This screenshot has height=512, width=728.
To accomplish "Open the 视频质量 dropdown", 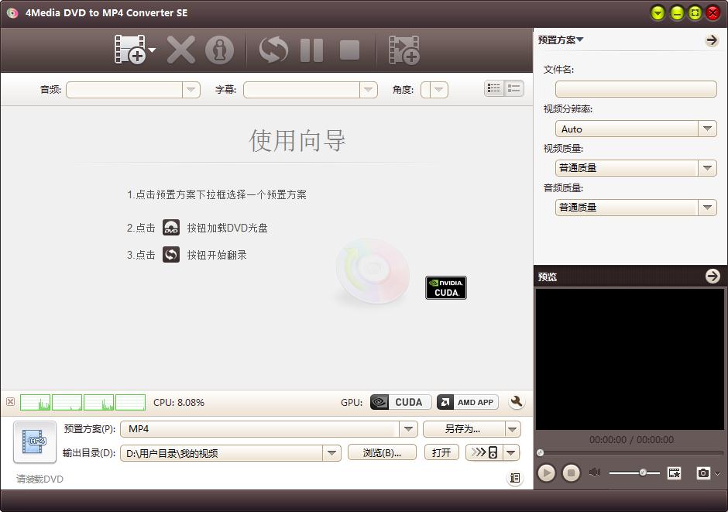I will pyautogui.click(x=707, y=168).
